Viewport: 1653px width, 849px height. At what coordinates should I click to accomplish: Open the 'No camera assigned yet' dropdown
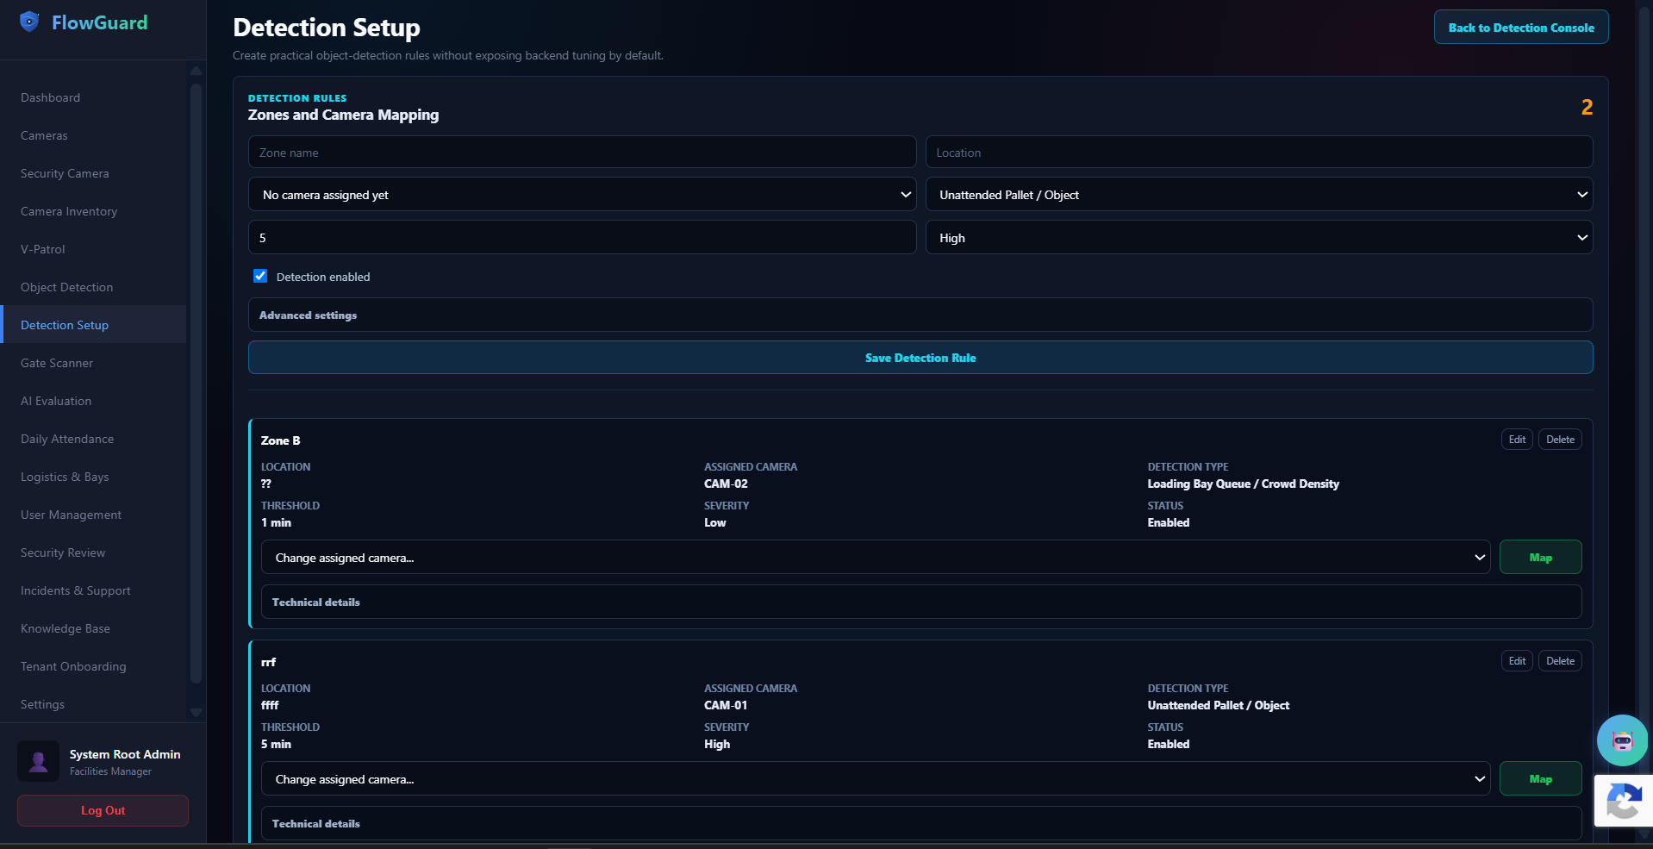(x=582, y=195)
